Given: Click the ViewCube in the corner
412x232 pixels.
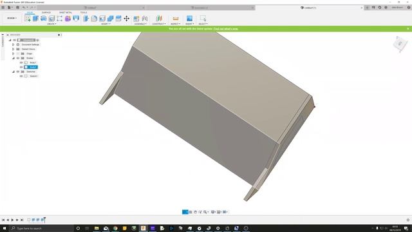Looking at the screenshot, I should pyautogui.click(x=400, y=44).
